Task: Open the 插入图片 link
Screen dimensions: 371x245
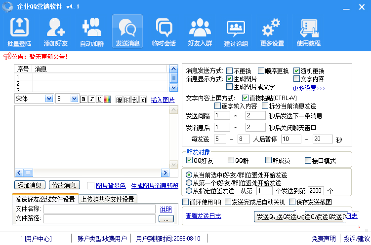Action: tap(163, 100)
